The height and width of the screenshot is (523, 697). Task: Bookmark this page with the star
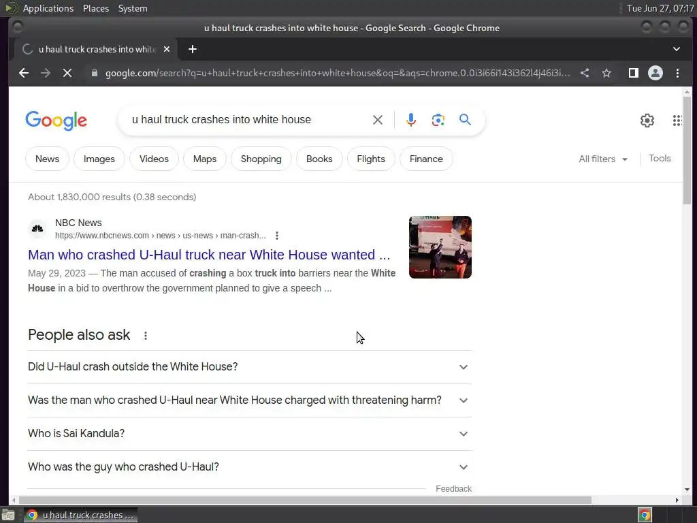point(606,73)
